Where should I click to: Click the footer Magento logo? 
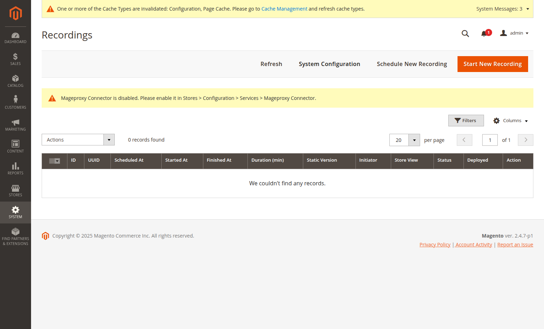tap(45, 236)
